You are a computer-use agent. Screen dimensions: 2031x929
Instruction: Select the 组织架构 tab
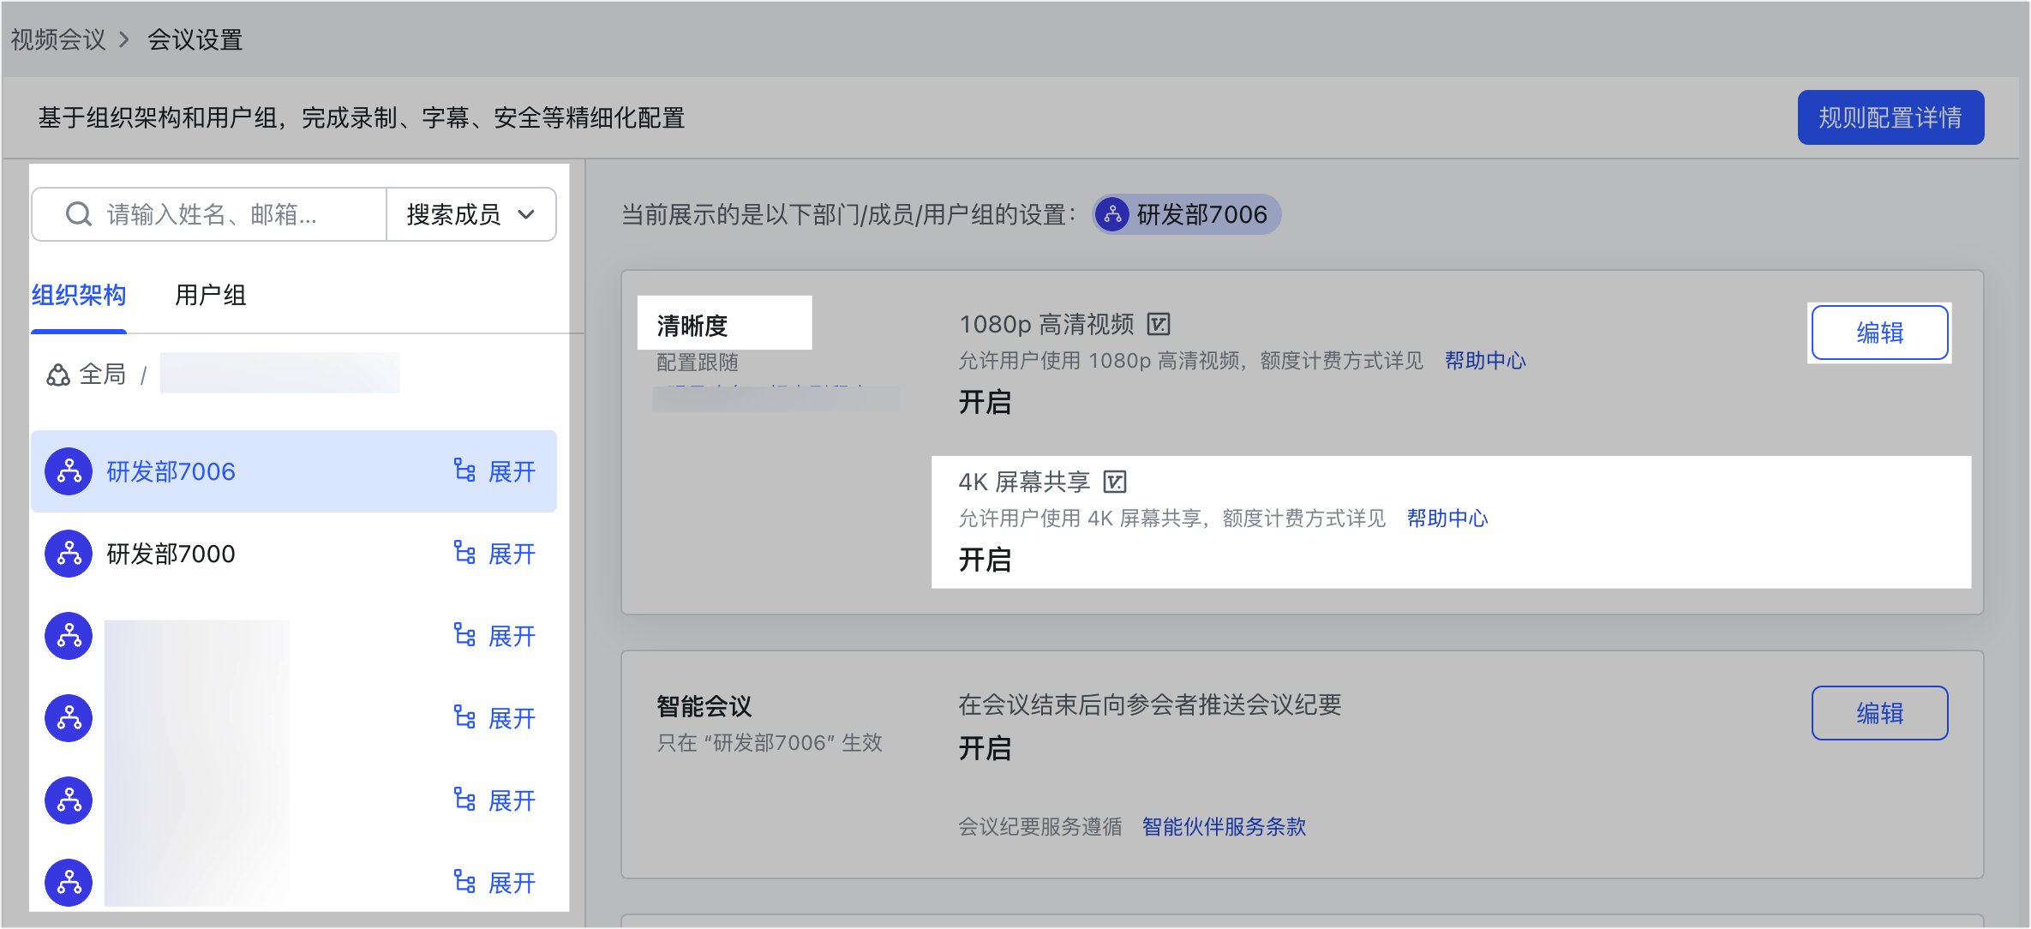pyautogui.click(x=79, y=296)
